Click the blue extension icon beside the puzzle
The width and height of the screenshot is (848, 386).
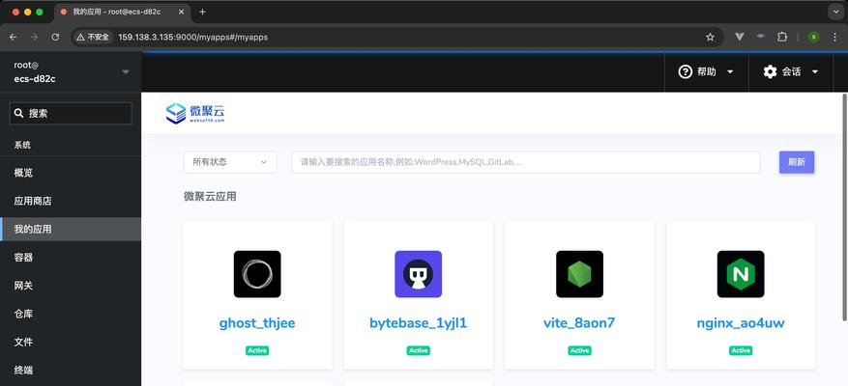(761, 37)
